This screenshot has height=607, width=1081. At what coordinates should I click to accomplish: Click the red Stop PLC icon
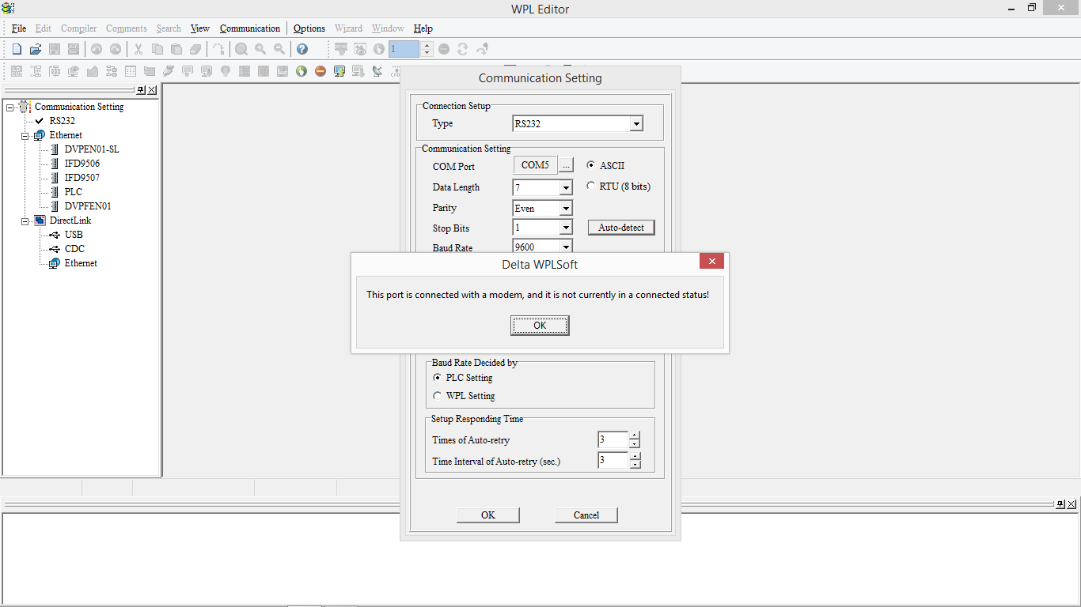pyautogui.click(x=321, y=71)
